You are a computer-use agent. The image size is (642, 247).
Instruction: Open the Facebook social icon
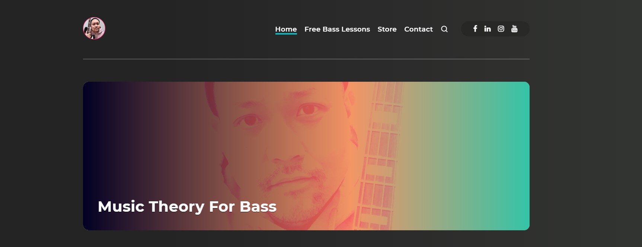tap(475, 29)
